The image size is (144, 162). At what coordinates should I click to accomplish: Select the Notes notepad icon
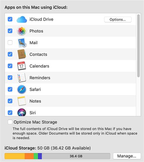(x=22, y=101)
